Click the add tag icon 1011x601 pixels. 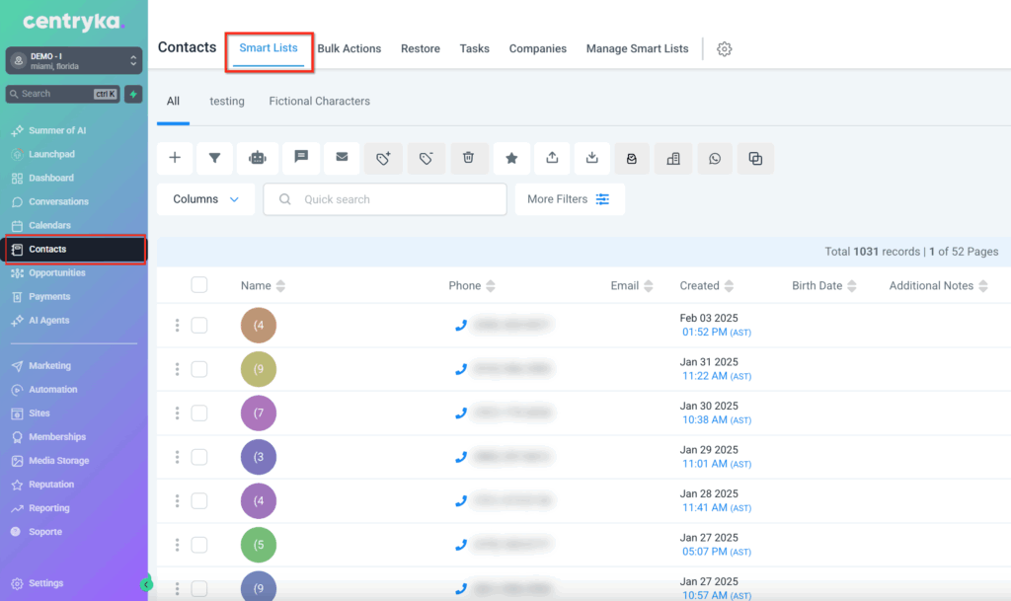[383, 158]
